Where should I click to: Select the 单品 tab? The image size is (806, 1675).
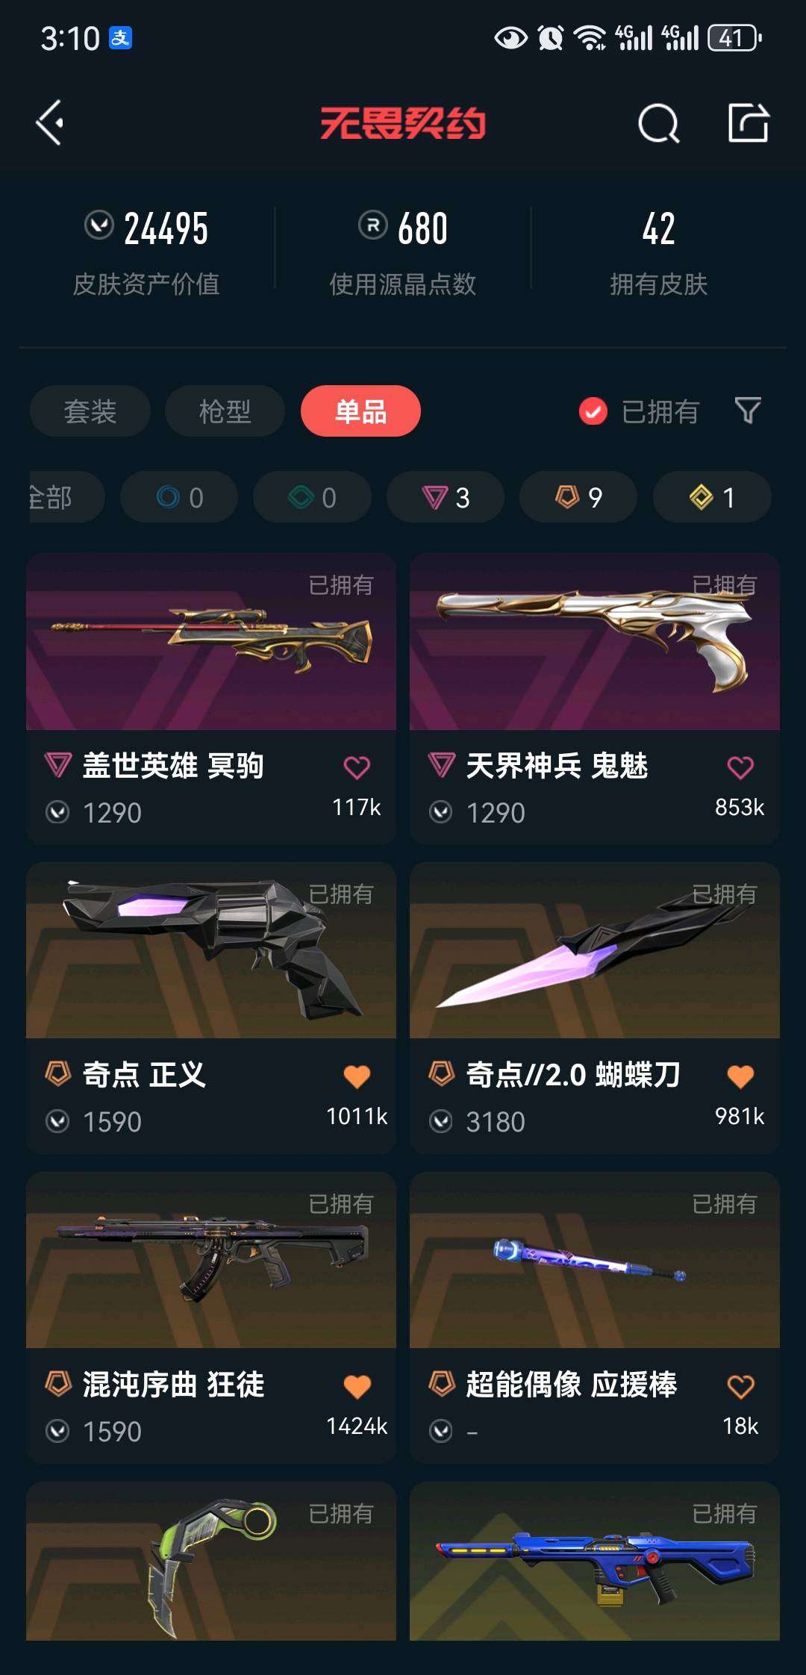pyautogui.click(x=360, y=411)
